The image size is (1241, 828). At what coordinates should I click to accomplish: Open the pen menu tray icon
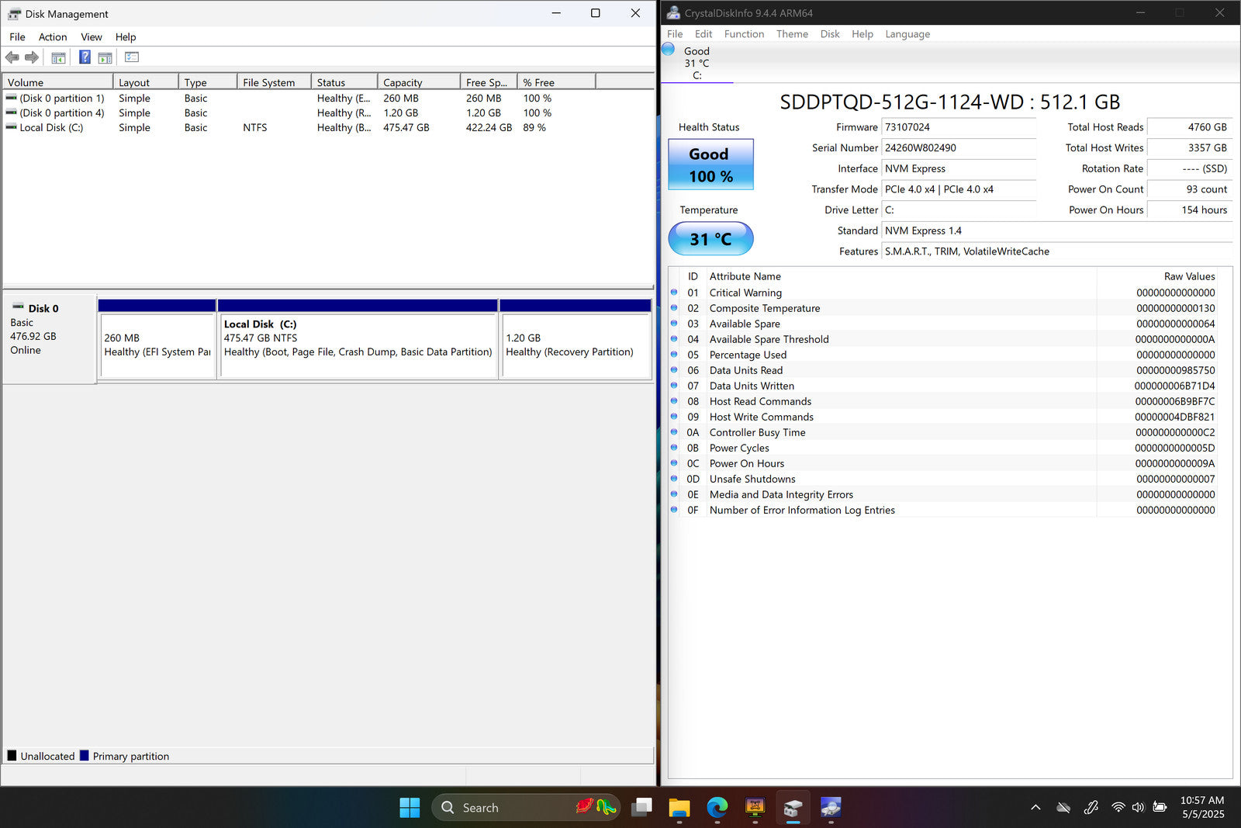[x=1091, y=808]
